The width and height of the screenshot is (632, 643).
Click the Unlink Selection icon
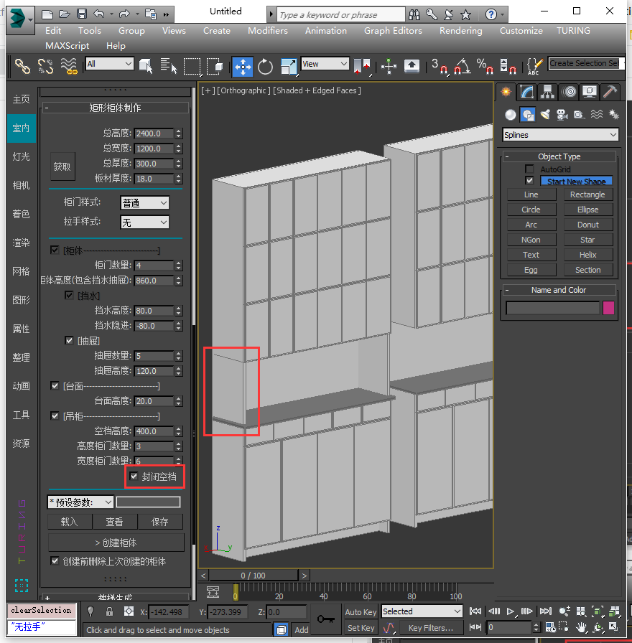pos(45,66)
